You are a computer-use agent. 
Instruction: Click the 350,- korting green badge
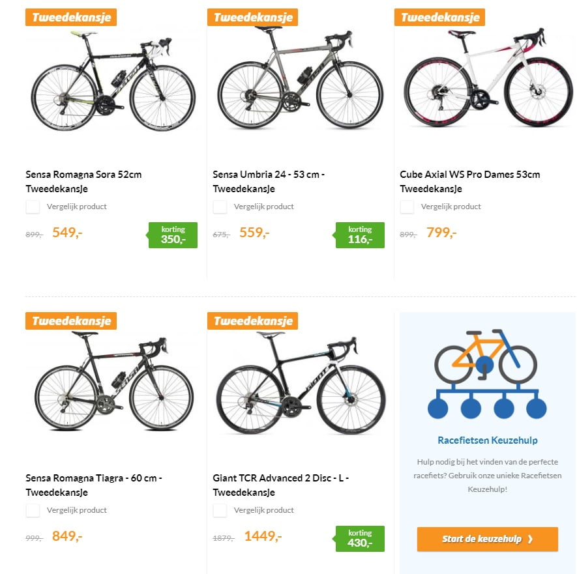pos(173,235)
